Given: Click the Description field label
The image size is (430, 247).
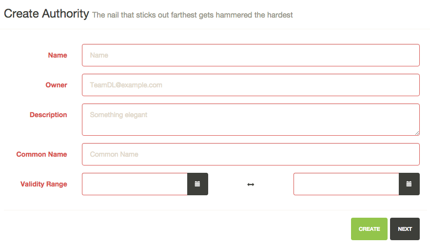Looking at the screenshot, I should pyautogui.click(x=48, y=115).
